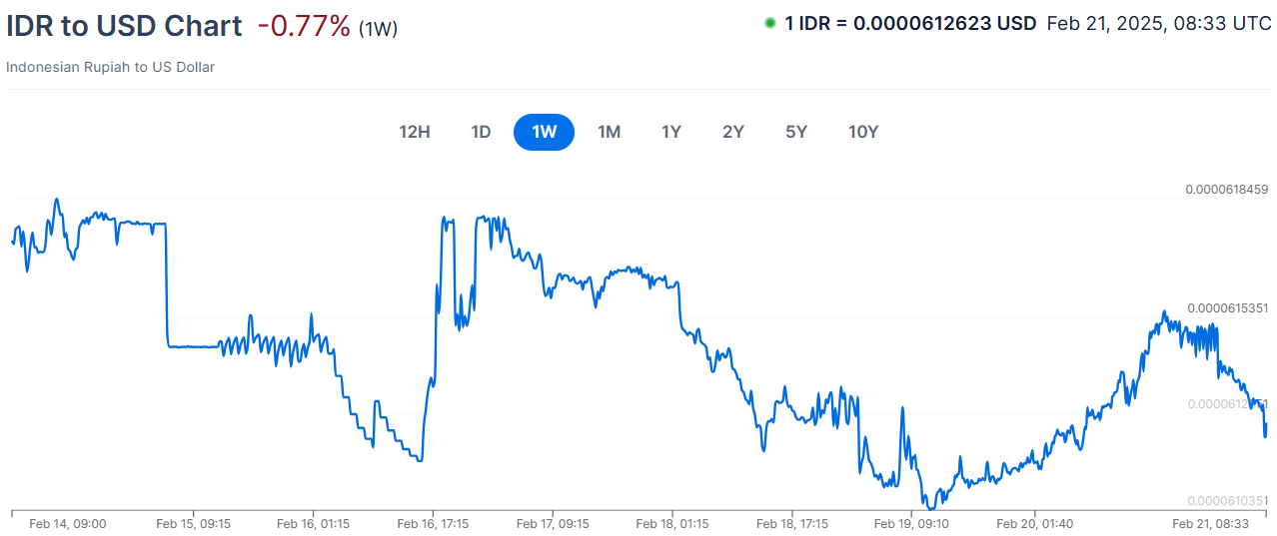Choose the 2Y time range
The width and height of the screenshot is (1277, 536).
733,132
